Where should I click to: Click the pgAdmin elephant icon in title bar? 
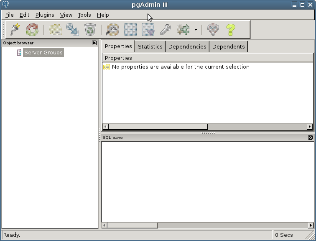pyautogui.click(x=5, y=5)
